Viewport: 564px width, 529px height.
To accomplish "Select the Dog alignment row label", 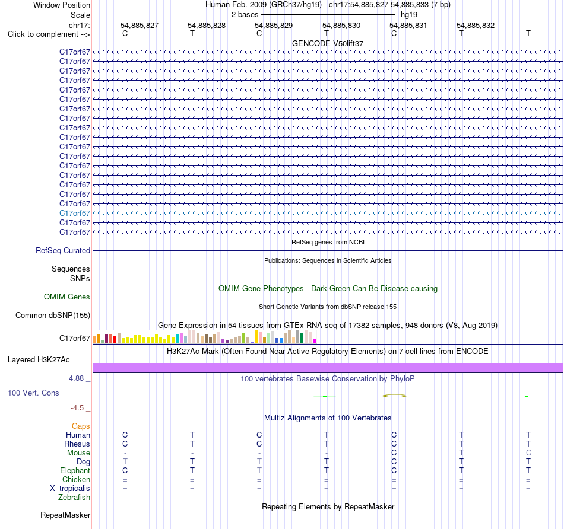I will [83, 462].
